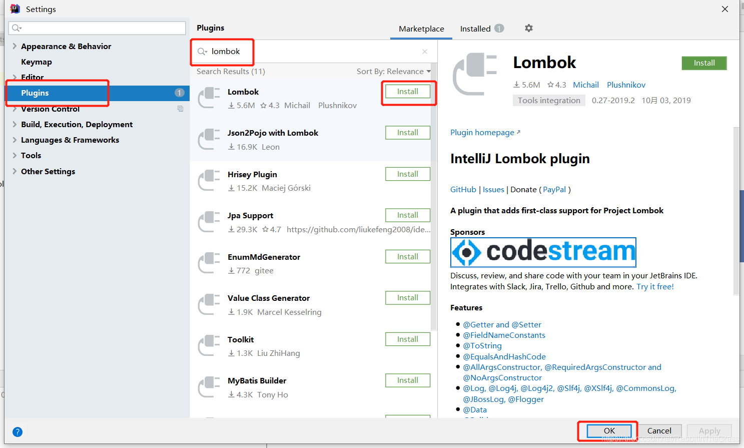Open Sort By: Relevance dropdown
The image size is (744, 448).
coord(394,72)
